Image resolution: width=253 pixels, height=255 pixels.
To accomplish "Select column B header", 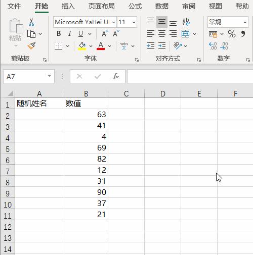I will click(x=86, y=93).
